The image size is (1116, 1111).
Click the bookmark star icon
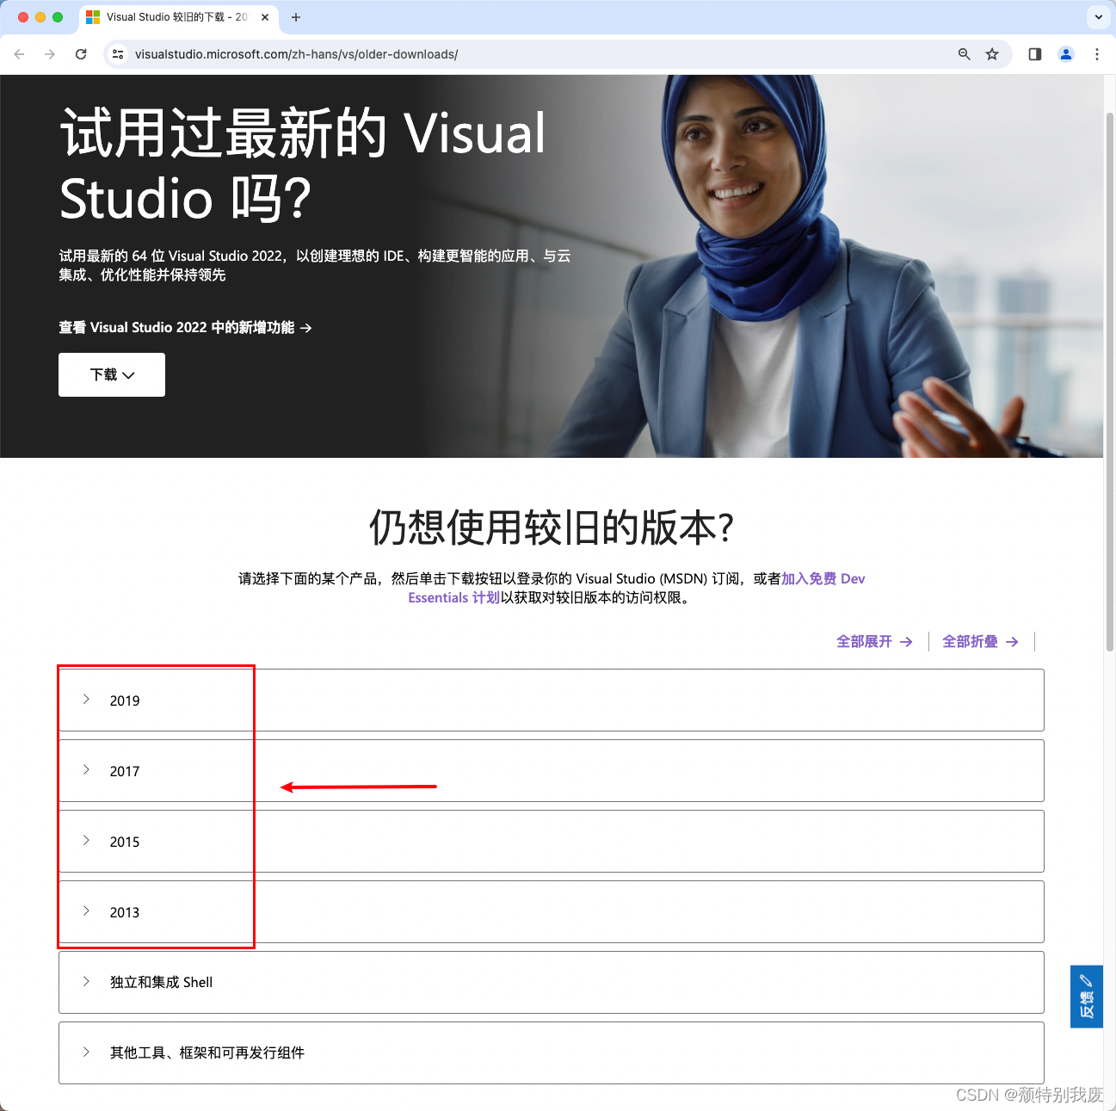(992, 53)
